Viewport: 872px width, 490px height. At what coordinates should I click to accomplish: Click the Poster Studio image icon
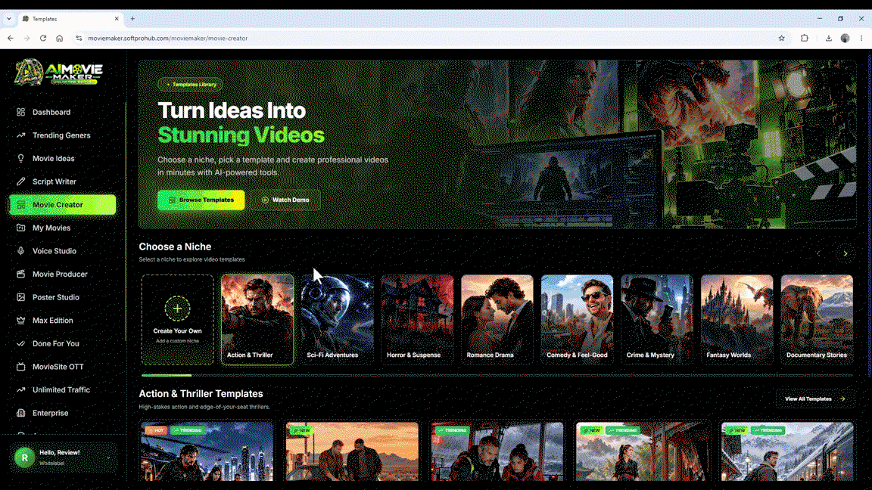pos(20,297)
